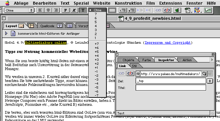The height and width of the screenshot is (121, 220).
Task: Click the Ziel target field
Action: [171, 81]
